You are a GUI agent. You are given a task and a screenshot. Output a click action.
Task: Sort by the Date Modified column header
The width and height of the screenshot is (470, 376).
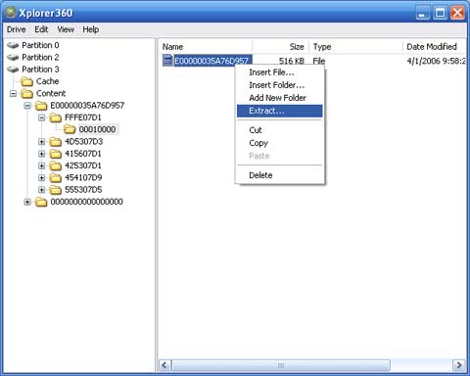(435, 47)
